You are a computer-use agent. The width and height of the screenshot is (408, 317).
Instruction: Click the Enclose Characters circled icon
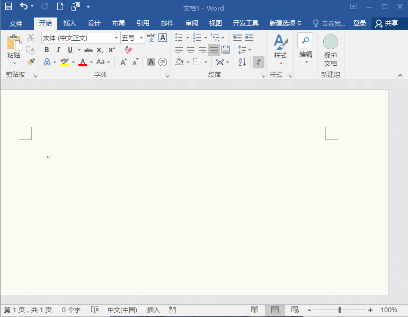(163, 62)
